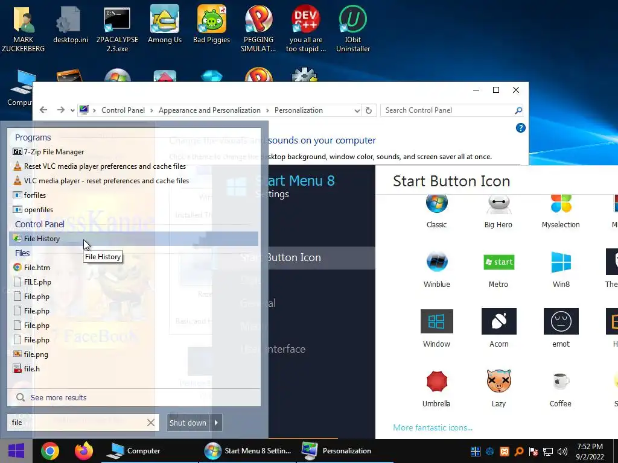This screenshot has height=463, width=618.
Task: Go back in Control Panel window
Action: coord(43,110)
